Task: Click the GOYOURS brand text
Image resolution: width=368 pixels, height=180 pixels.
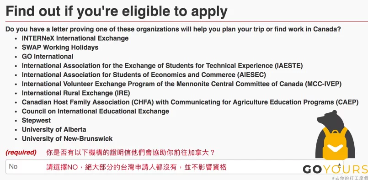Action: (x=336, y=169)
